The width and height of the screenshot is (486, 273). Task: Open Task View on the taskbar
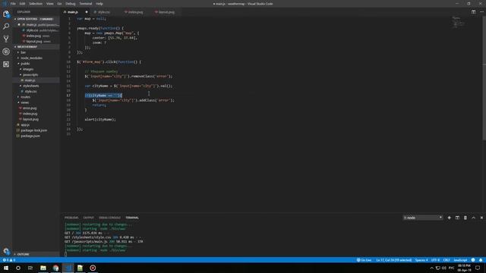30,268
